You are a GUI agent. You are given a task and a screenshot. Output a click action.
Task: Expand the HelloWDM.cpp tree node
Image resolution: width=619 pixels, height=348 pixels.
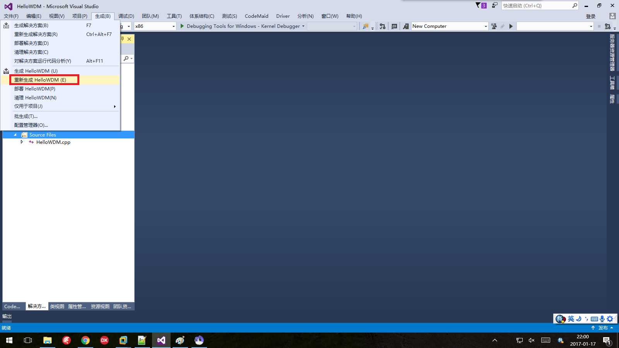point(22,142)
